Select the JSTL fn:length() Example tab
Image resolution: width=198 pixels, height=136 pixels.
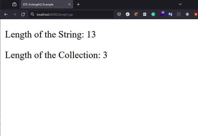(x=47, y=5)
